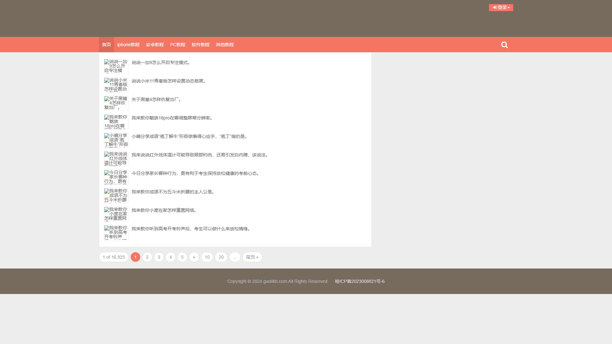Click thumbnail for 魅族18pro article
This screenshot has width=612, height=344.
(x=116, y=121)
